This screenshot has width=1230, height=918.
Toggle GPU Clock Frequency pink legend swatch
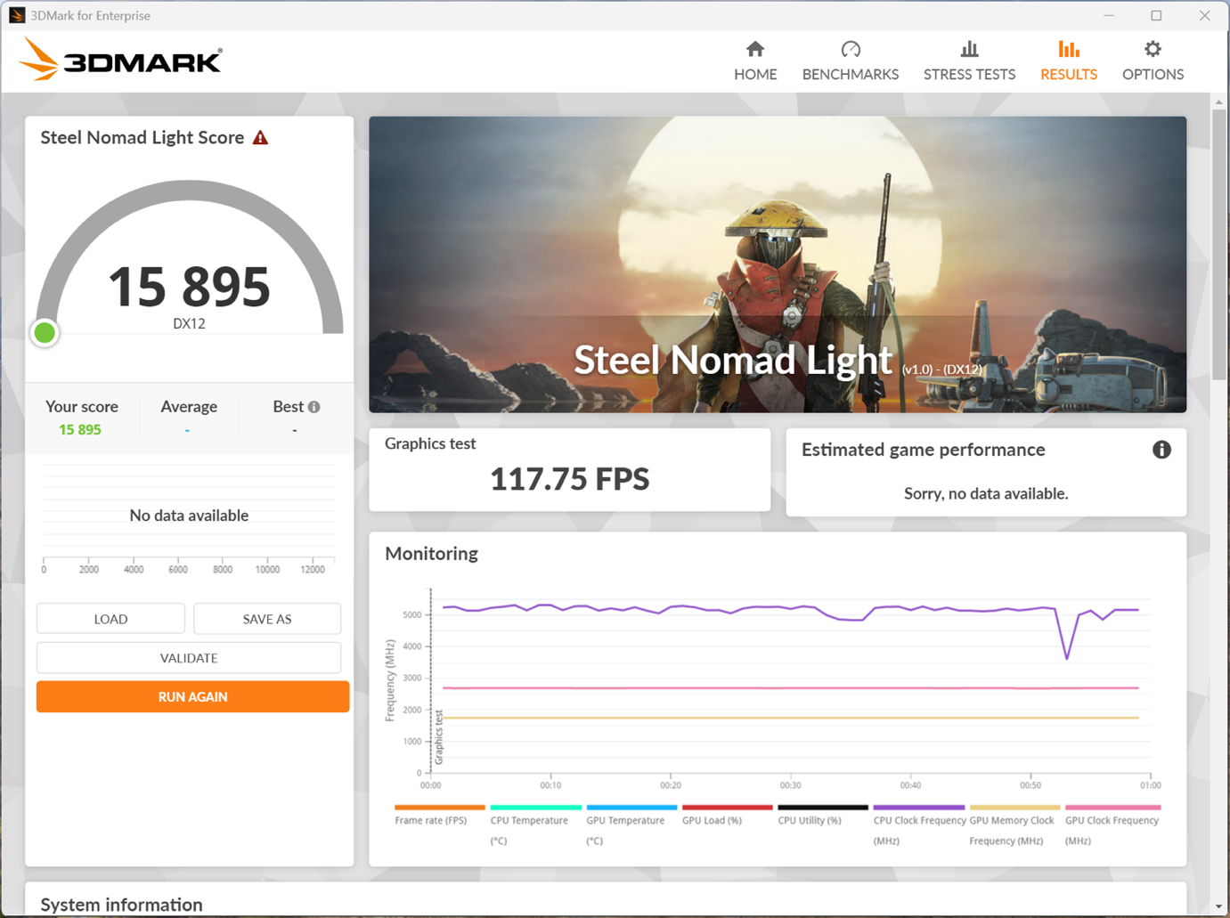click(x=1113, y=808)
